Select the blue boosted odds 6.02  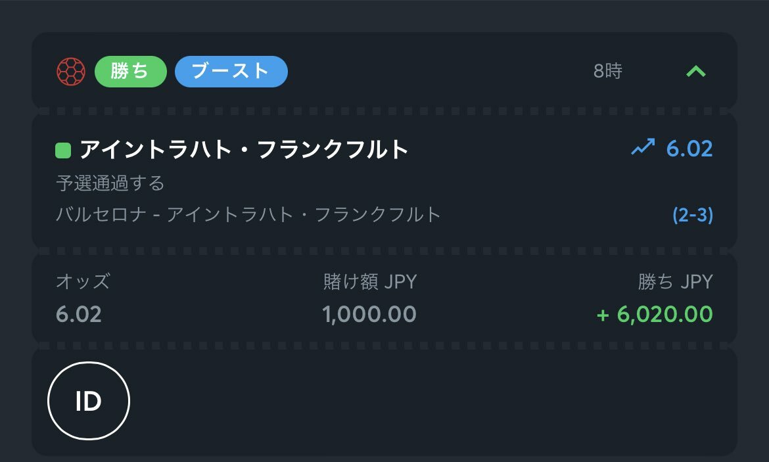689,149
